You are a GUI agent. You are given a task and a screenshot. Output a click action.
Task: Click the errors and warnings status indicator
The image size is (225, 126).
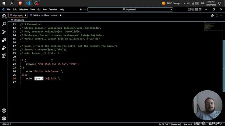(x=7, y=124)
